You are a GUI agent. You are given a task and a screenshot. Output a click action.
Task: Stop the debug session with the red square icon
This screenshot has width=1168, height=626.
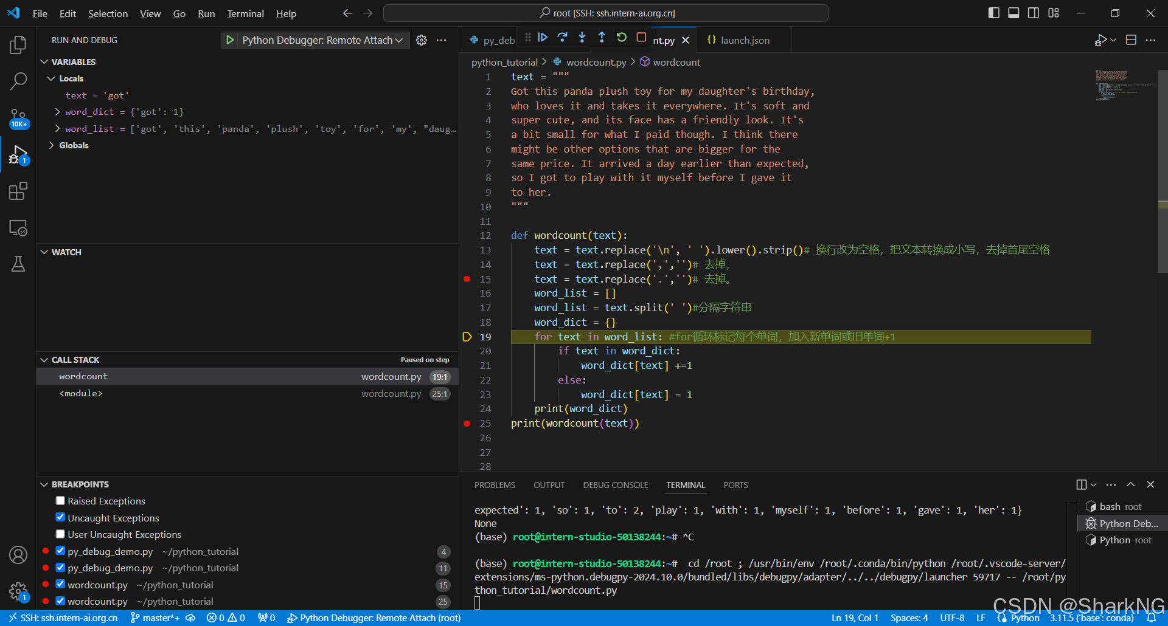(641, 37)
